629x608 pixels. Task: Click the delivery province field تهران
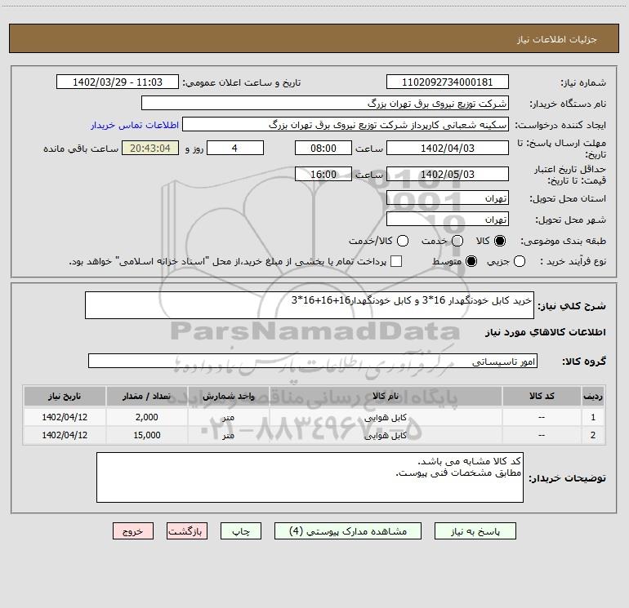point(448,197)
